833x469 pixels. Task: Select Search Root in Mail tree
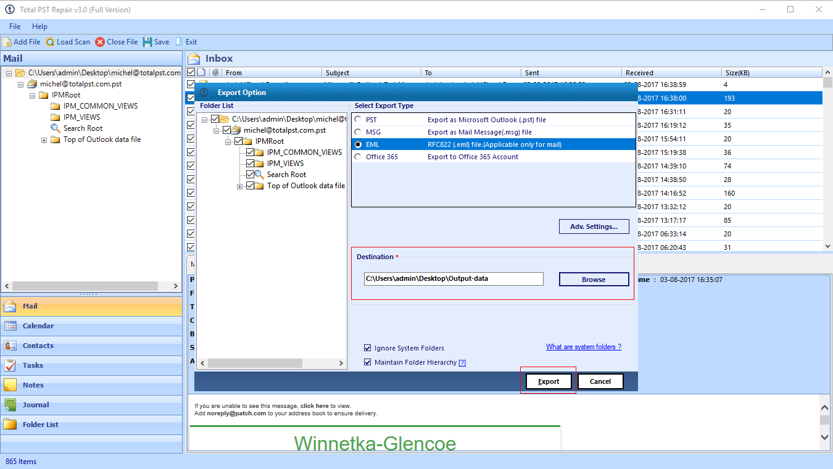coord(83,128)
